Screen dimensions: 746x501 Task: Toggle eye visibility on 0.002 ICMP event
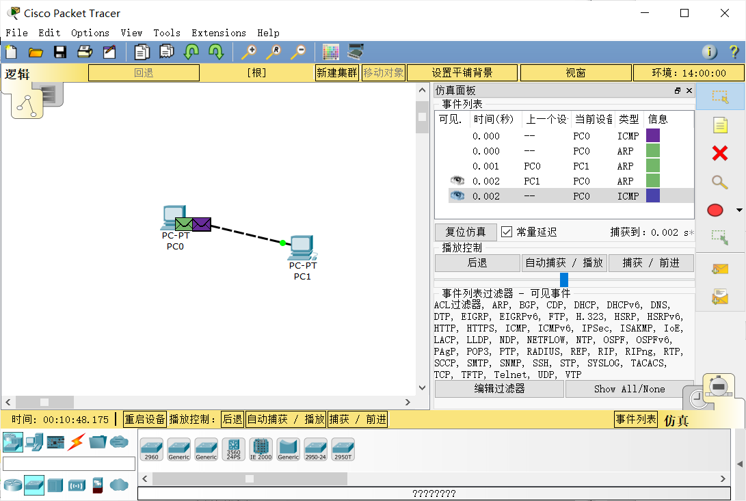point(457,195)
